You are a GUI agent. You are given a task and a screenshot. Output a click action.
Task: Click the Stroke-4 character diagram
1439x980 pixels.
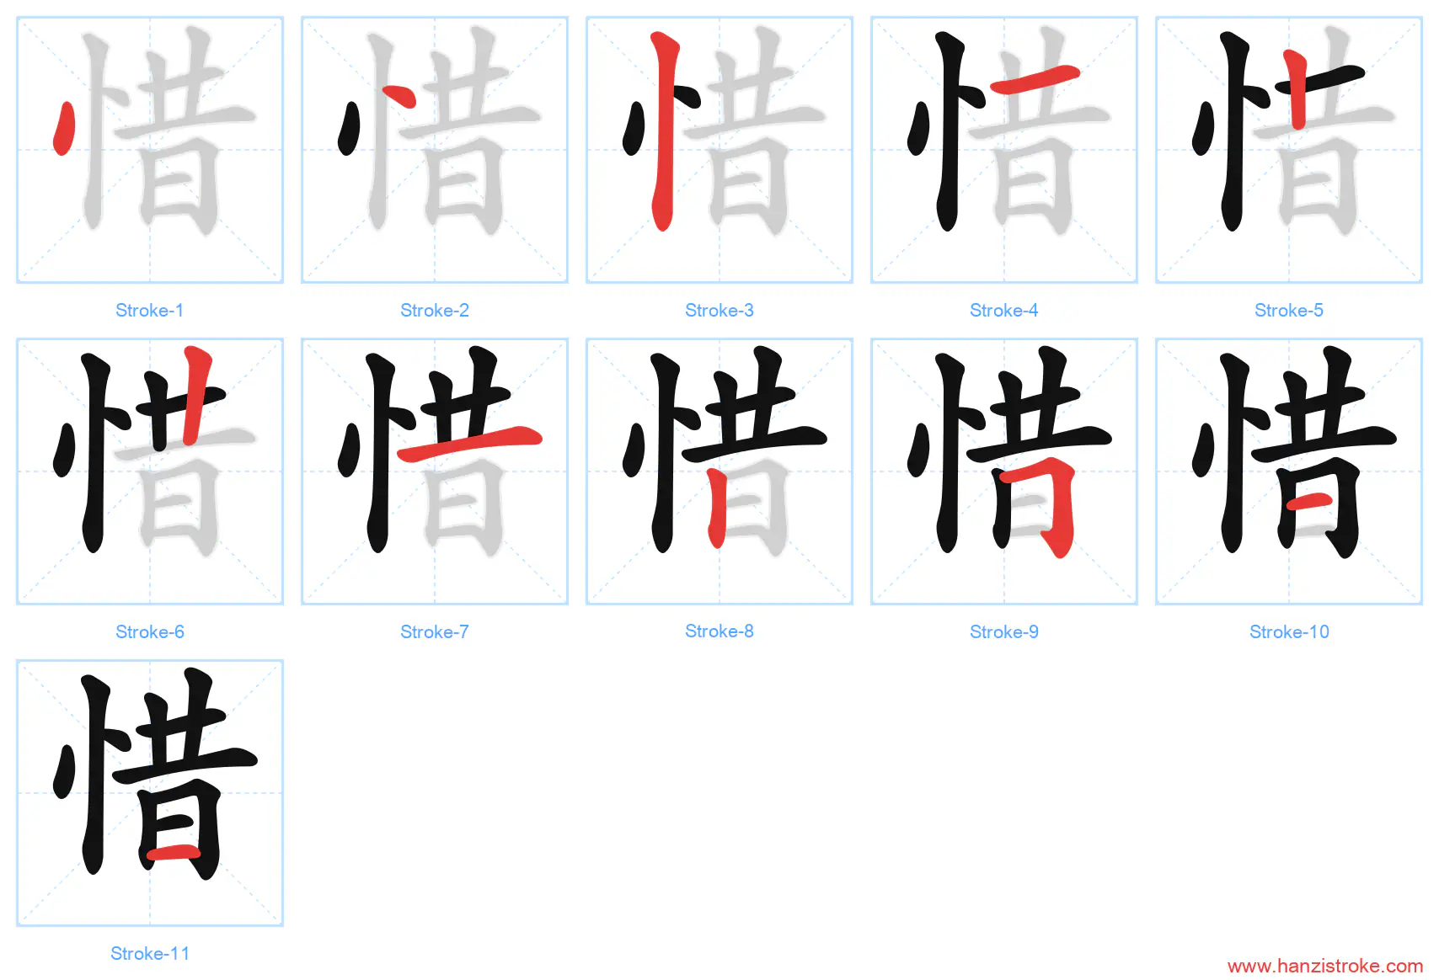coord(1004,150)
